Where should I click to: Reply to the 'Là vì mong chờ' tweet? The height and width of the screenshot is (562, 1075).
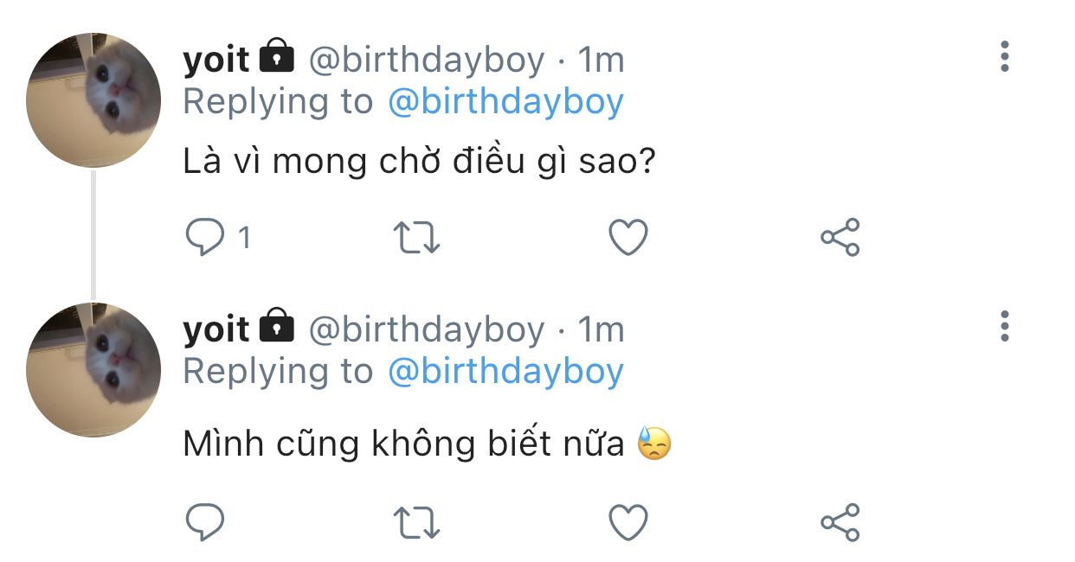pyautogui.click(x=206, y=237)
